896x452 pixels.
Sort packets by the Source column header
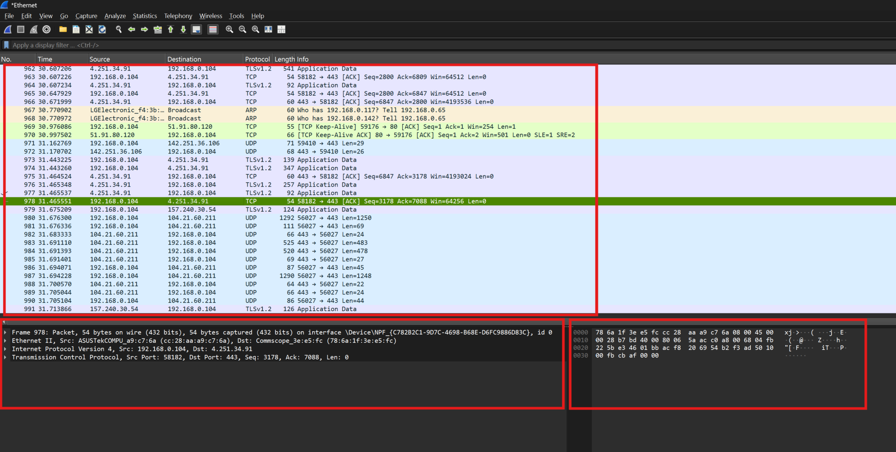click(x=100, y=59)
